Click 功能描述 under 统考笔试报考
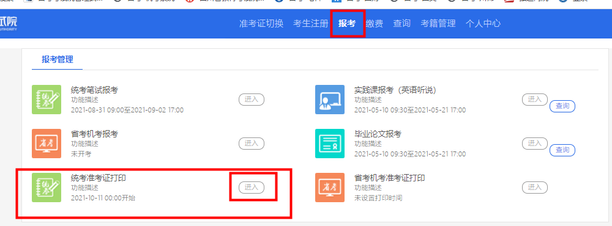Image resolution: width=612 pixels, height=226 pixels. (x=84, y=100)
